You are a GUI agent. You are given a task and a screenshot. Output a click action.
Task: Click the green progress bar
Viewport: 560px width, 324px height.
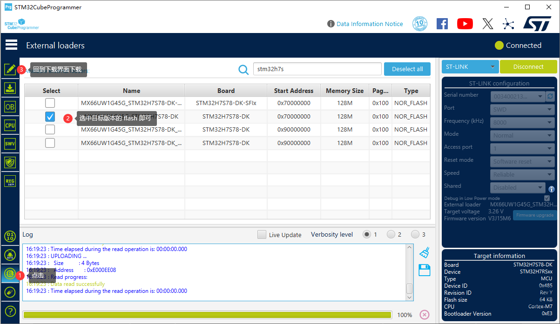tap(207, 315)
